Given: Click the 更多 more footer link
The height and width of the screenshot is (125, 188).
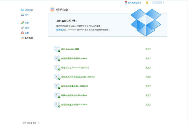Looking at the screenshot, I should pos(35,123).
